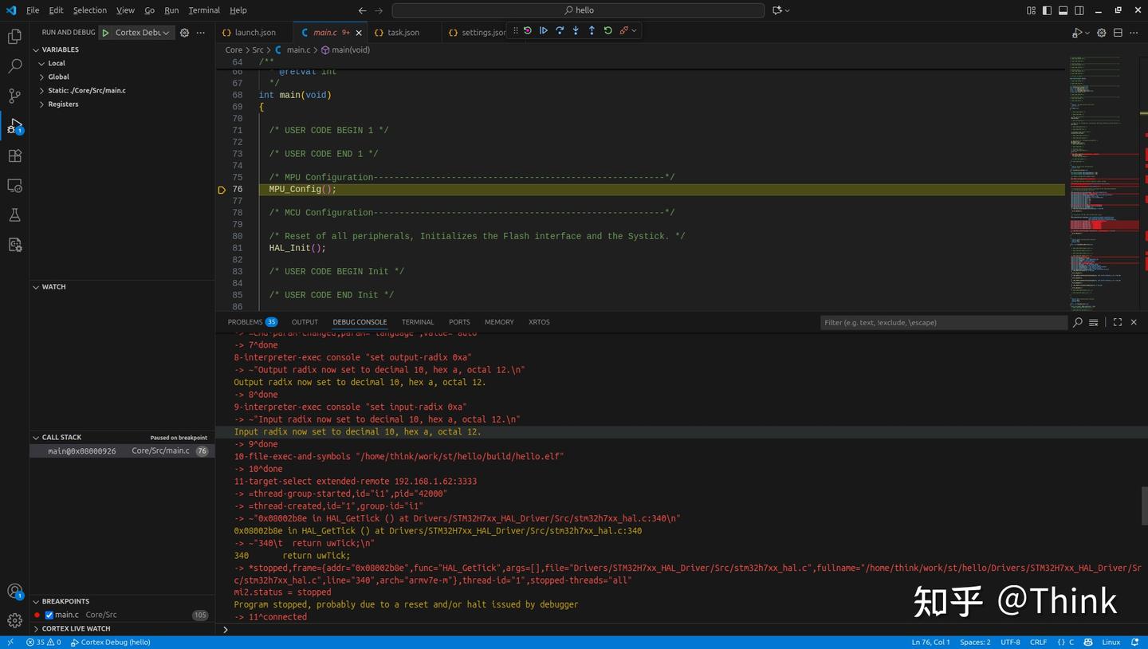Uncheck the main.c breakpoint checkbox
The width and height of the screenshot is (1148, 649).
pos(49,615)
